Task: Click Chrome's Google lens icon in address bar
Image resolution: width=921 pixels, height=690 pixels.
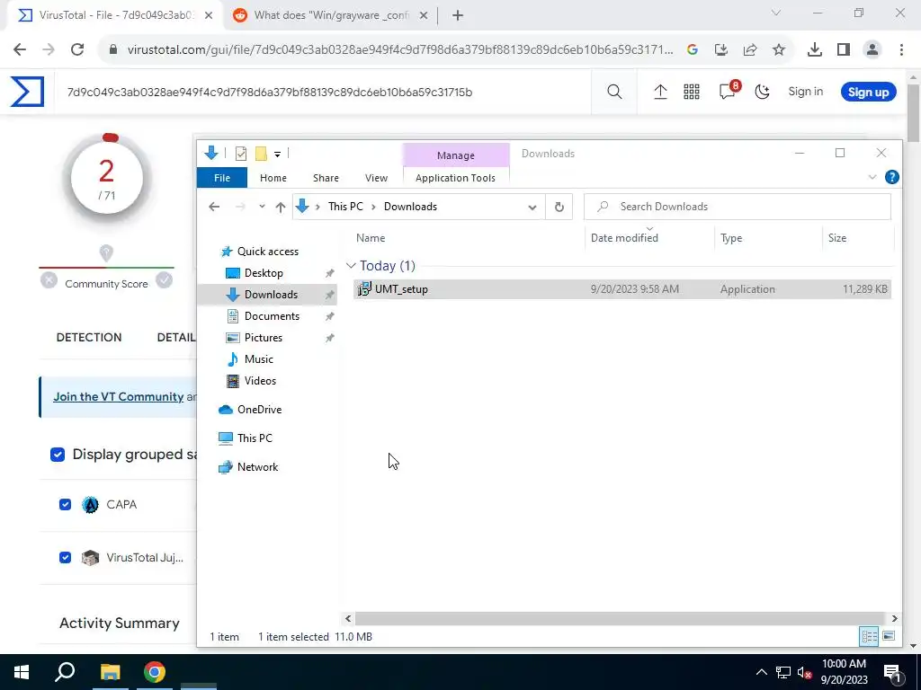Action: click(x=692, y=50)
